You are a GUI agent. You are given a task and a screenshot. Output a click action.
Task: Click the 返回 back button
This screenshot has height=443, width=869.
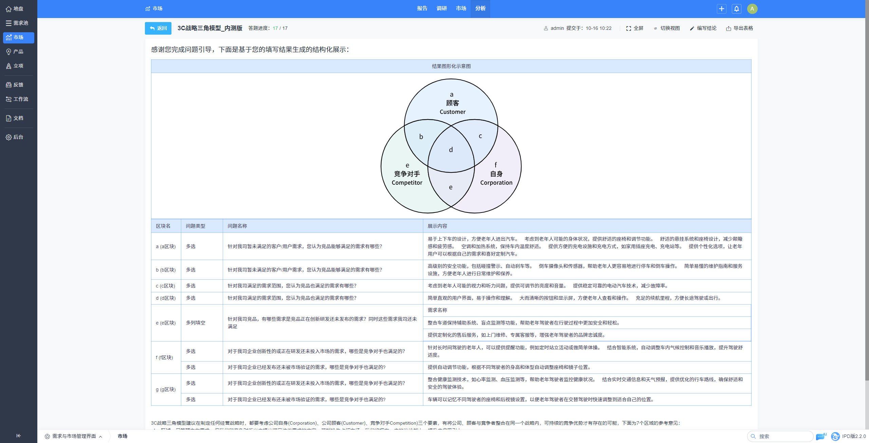[x=158, y=28]
